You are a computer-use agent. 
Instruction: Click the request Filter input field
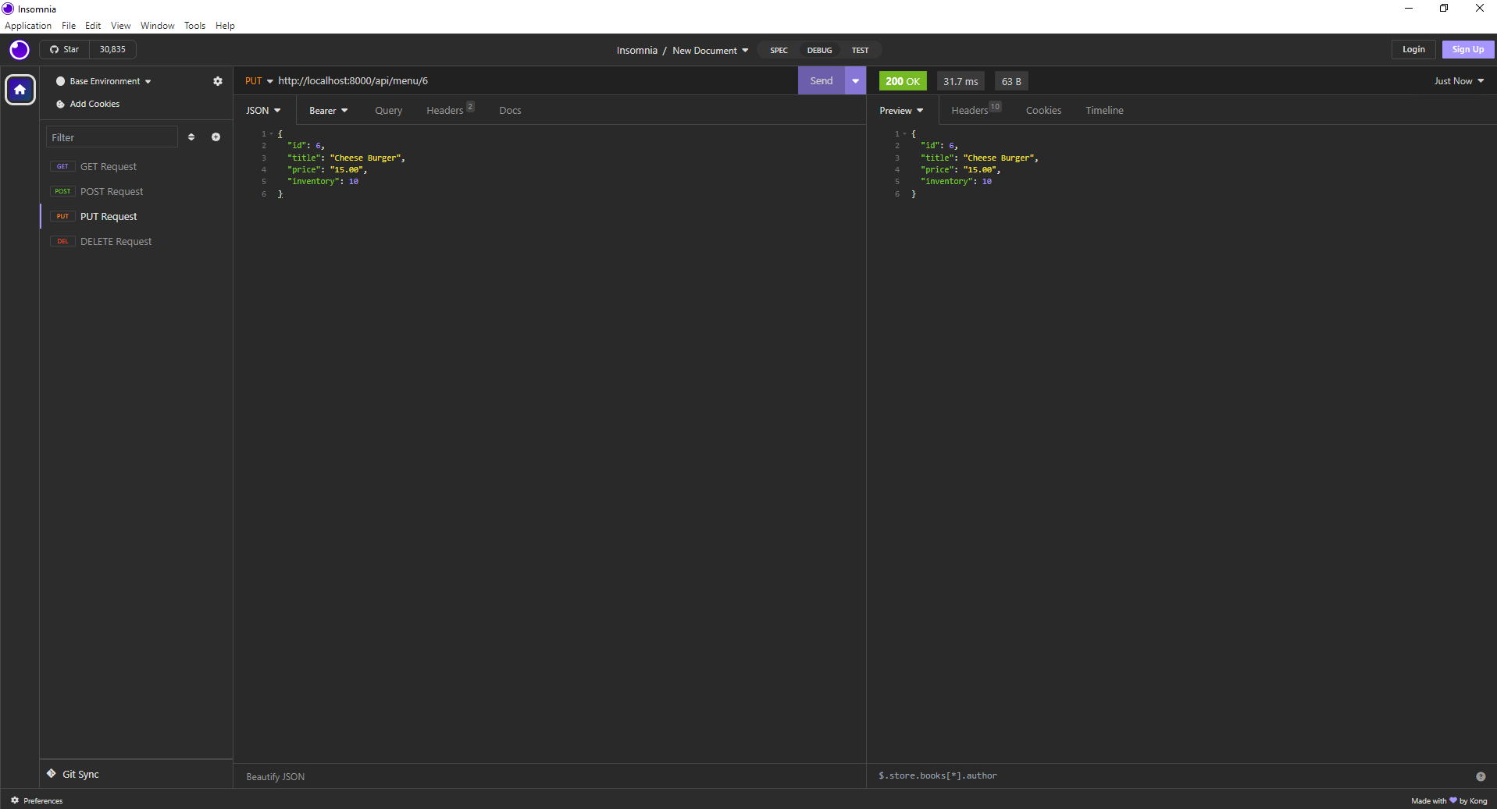pyautogui.click(x=112, y=137)
